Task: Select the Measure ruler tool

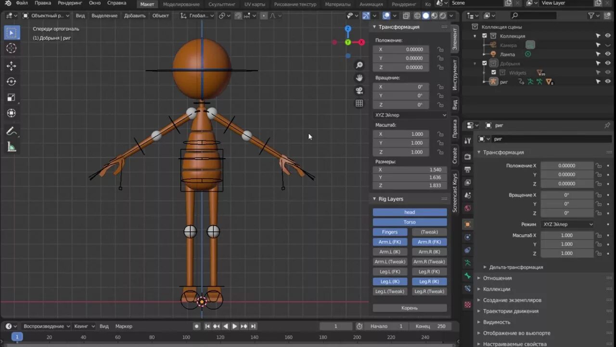Action: tap(12, 147)
